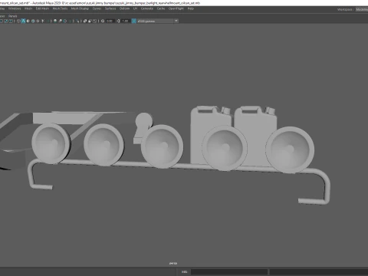Open the OpenFlight menu
The image size is (368, 276).
pyautogui.click(x=176, y=8)
